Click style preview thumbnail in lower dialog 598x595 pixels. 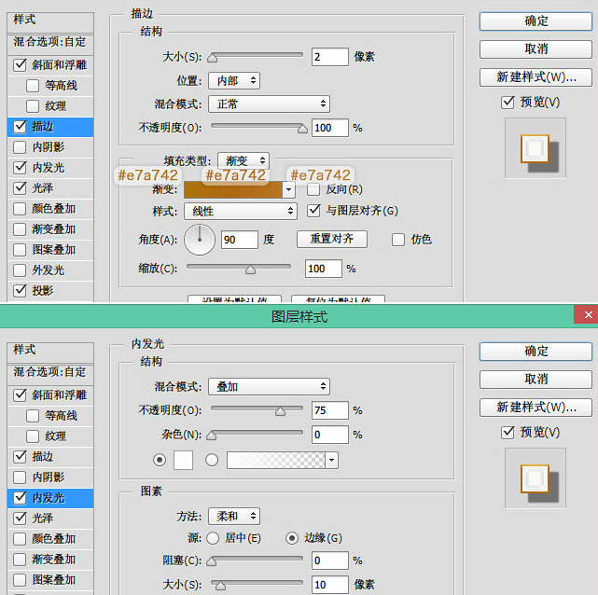(x=535, y=478)
